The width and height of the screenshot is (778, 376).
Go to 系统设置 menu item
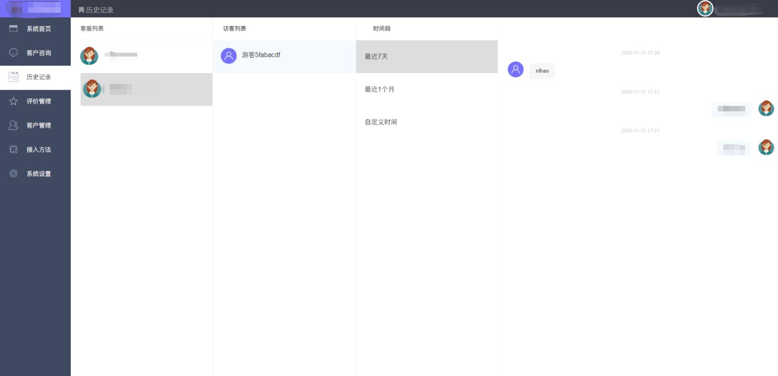tap(38, 174)
